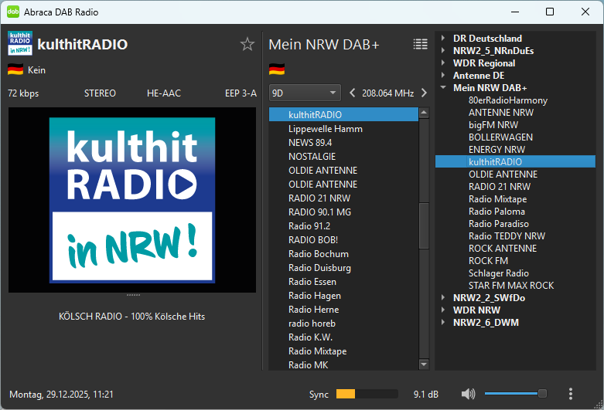Mark kulthitRADIO as favorite with star icon
The height and width of the screenshot is (410, 604).
(x=247, y=44)
